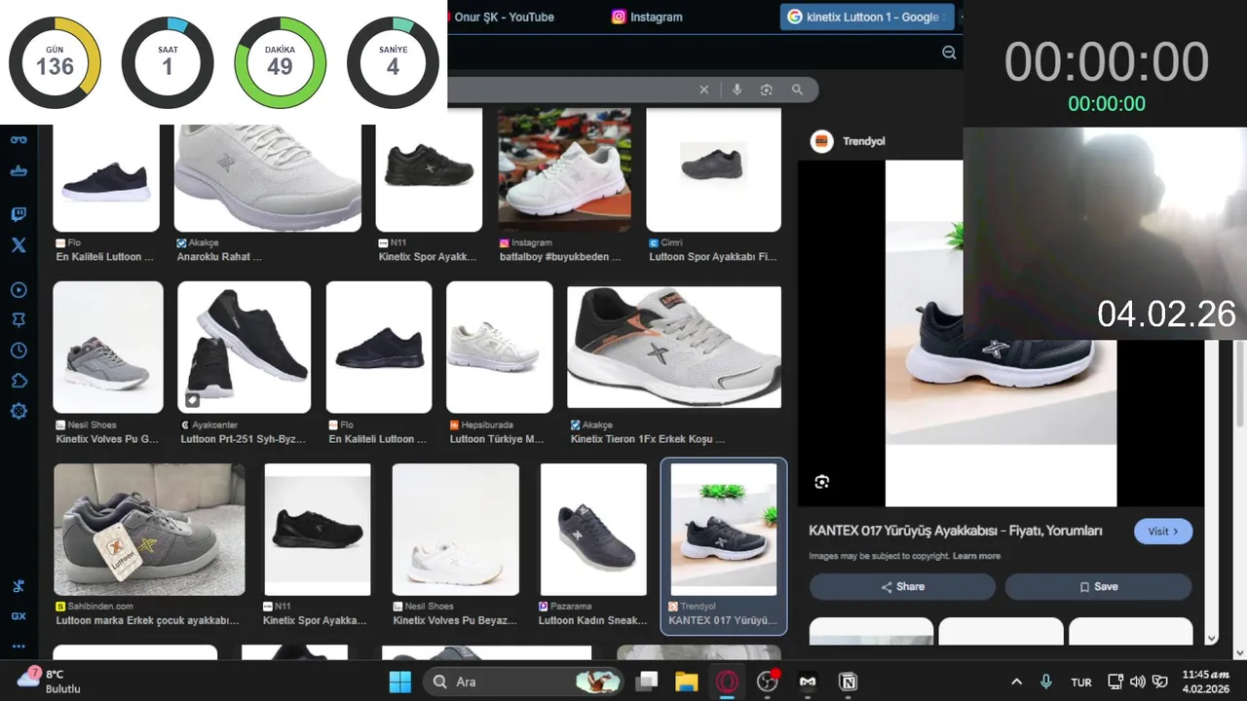Click the Save button
The height and width of the screenshot is (701, 1247).
1098,586
